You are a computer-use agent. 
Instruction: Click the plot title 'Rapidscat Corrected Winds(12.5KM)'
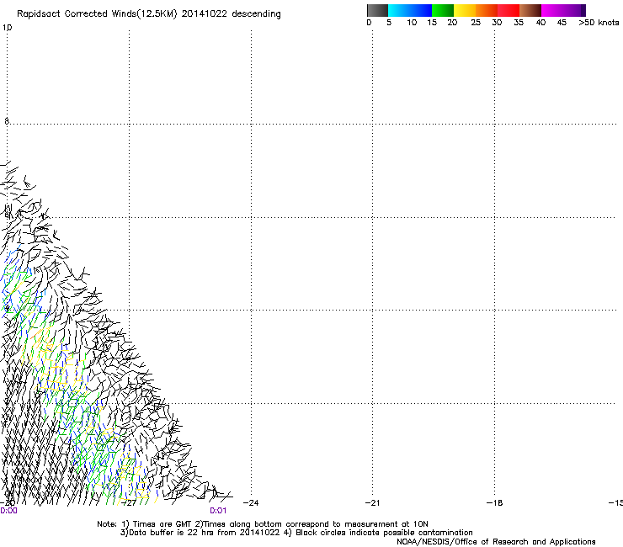click(97, 14)
